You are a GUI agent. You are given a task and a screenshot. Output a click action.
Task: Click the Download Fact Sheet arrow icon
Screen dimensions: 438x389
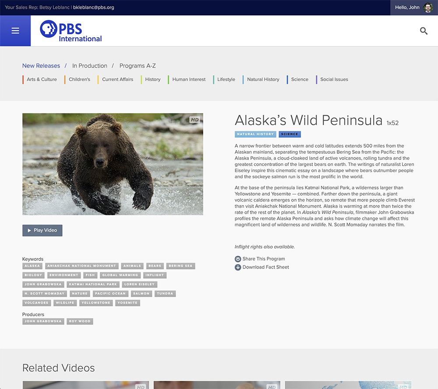coord(238,267)
